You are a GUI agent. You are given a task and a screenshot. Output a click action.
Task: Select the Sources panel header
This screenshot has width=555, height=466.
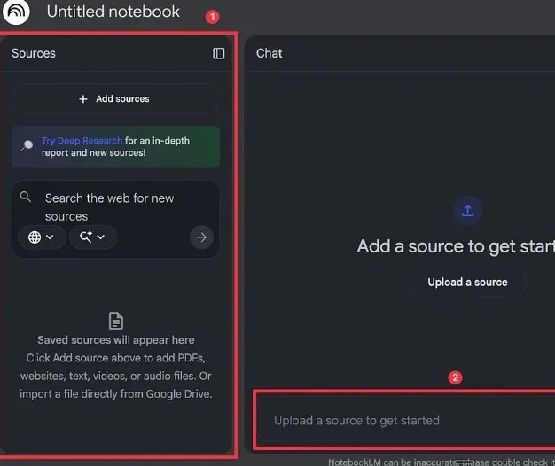click(x=34, y=53)
